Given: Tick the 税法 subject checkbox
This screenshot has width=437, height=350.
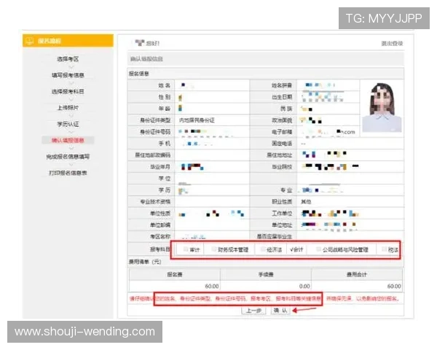Looking at the screenshot, I should pos(384,249).
